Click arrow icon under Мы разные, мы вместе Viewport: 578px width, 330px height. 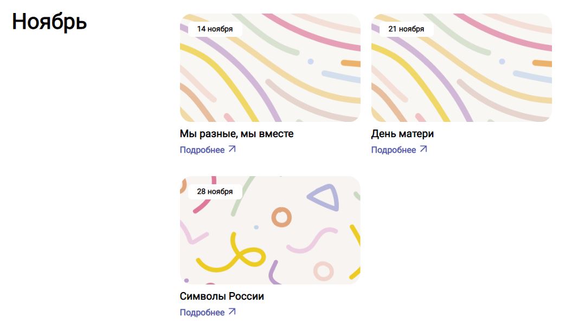[x=232, y=149]
